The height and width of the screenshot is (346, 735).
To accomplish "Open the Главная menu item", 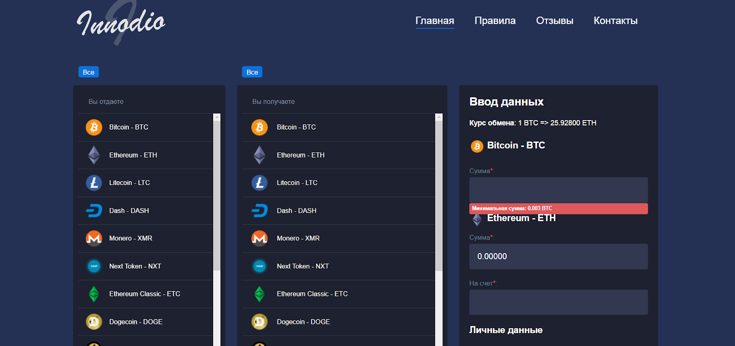I will click(x=435, y=21).
